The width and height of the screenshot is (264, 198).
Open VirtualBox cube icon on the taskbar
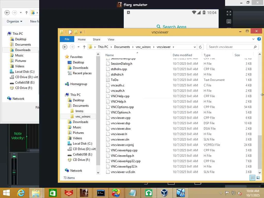[x=164, y=193]
